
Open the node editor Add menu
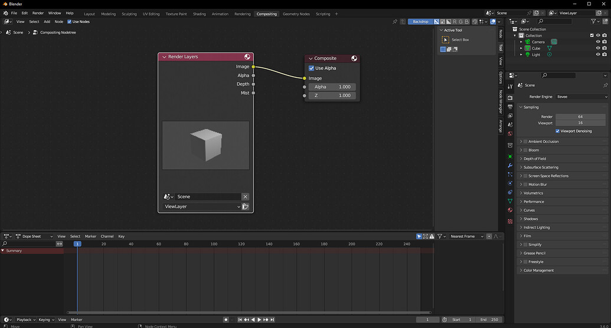(47, 22)
